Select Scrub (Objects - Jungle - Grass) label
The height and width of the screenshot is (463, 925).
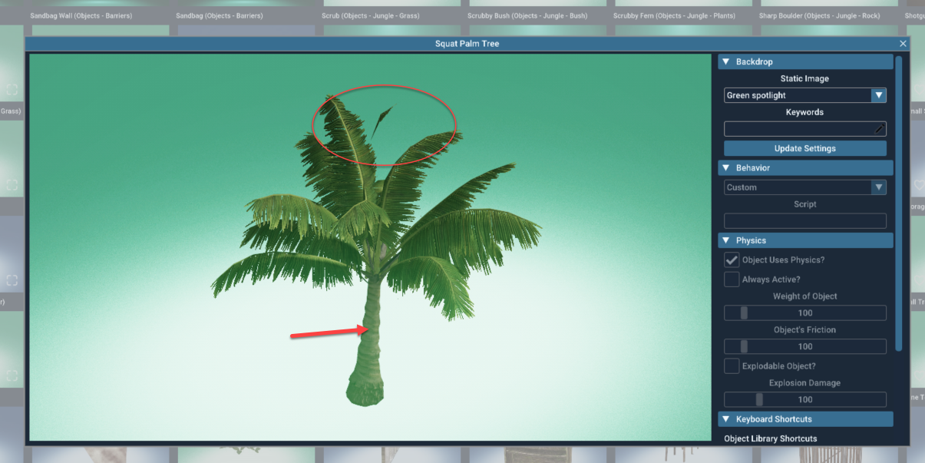pos(369,15)
